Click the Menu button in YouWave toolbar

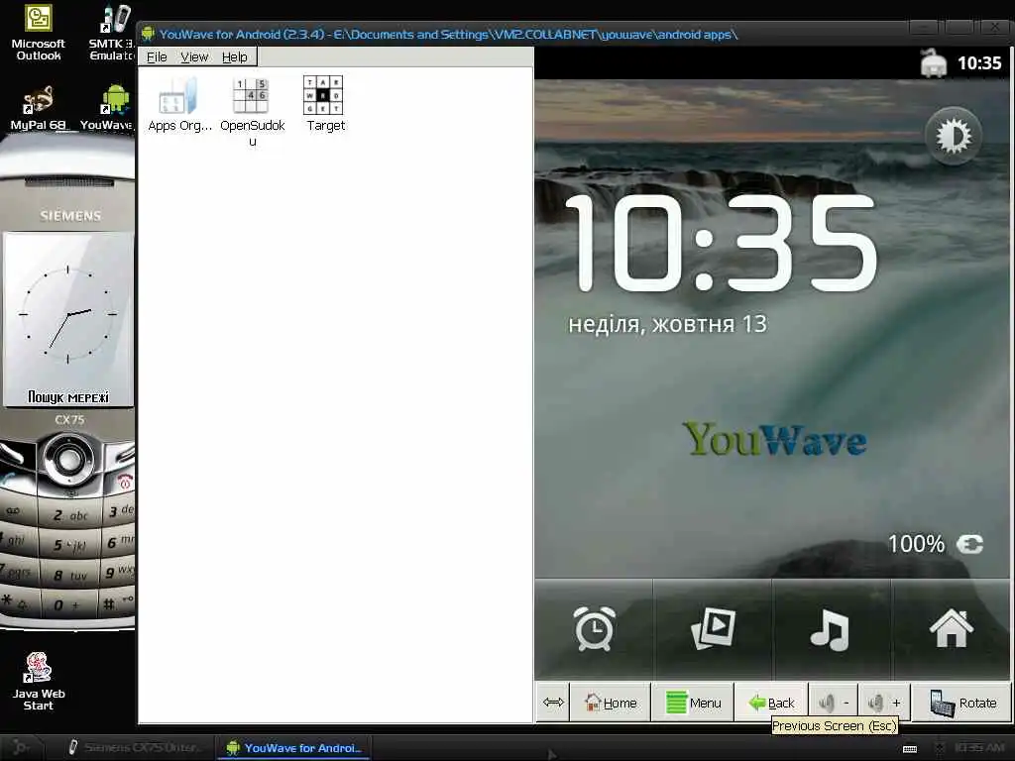click(693, 703)
